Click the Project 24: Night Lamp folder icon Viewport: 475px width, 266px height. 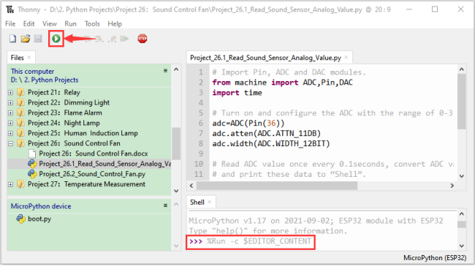click(20, 123)
